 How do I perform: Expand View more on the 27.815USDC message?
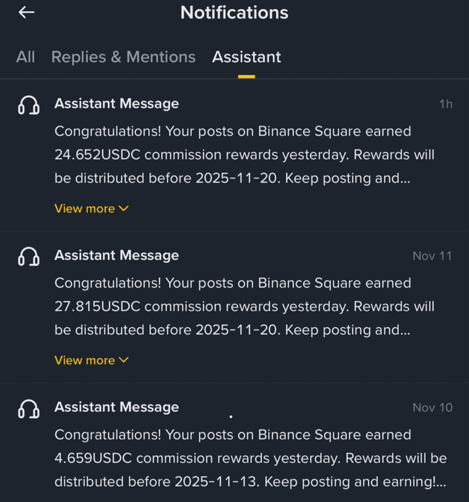[x=92, y=361]
